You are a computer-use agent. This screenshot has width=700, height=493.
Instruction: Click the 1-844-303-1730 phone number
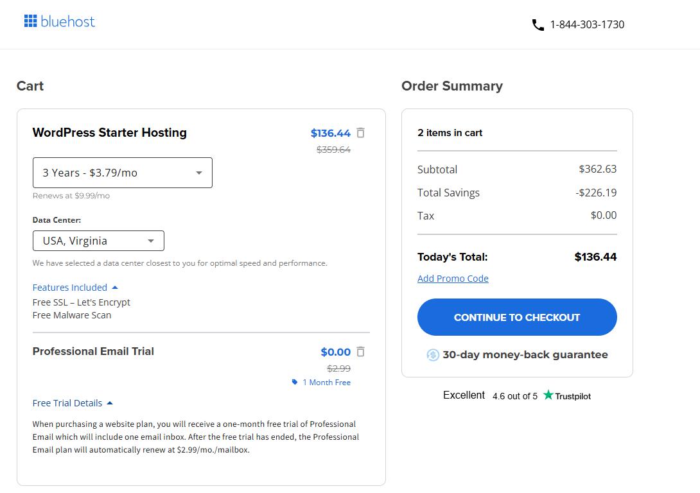[587, 24]
